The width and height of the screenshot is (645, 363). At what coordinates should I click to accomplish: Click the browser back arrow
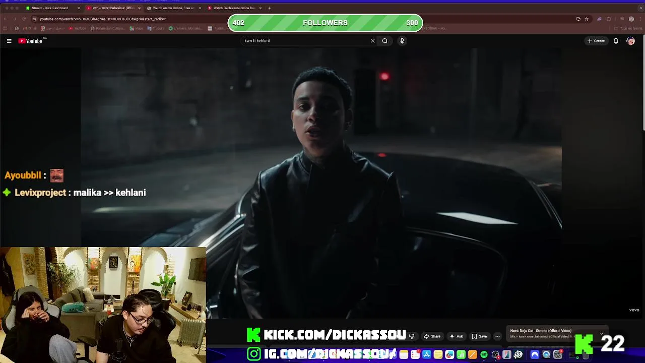click(6, 19)
